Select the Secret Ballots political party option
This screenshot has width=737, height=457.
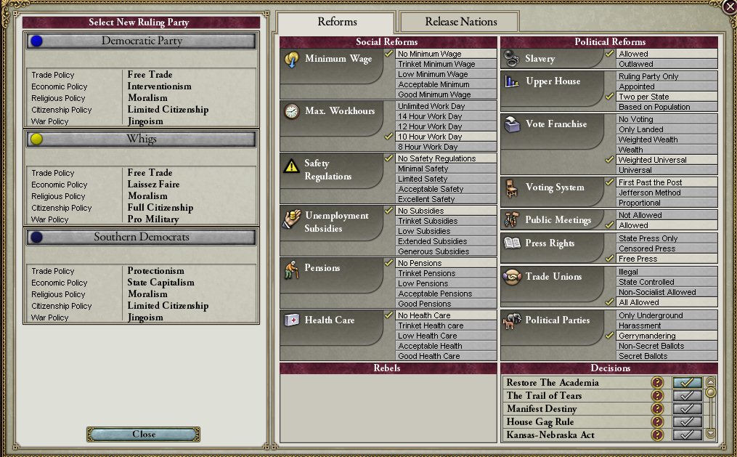(x=667, y=356)
